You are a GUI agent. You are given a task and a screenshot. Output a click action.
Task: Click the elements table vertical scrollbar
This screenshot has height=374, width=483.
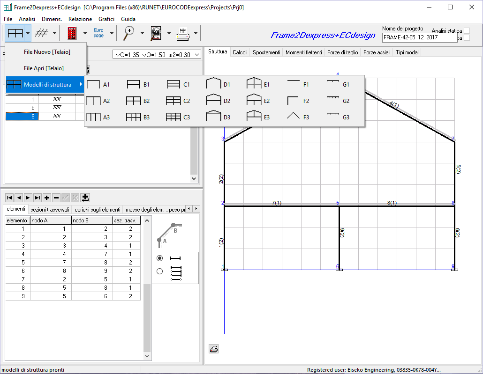(147, 288)
